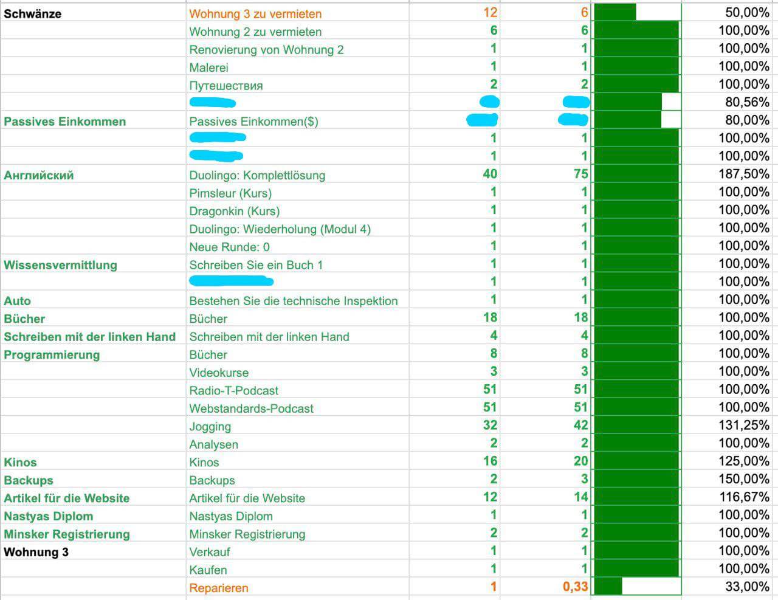Select the 'Pimsleur (Kurs)' cell
The image size is (778, 600).
(x=297, y=193)
